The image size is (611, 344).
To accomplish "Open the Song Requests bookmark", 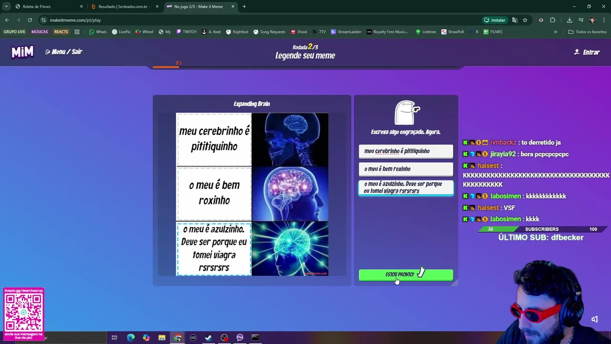I will pos(269,32).
